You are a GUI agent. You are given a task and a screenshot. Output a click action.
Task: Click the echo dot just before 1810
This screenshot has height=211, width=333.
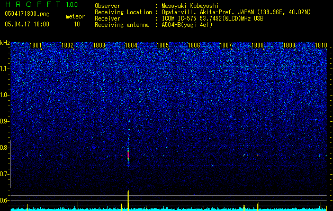[320, 155]
